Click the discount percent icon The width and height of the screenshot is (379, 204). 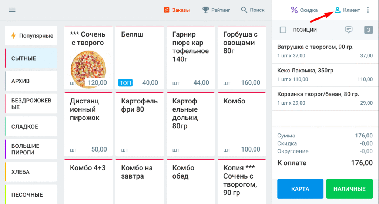tap(294, 10)
